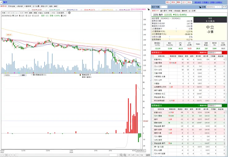
Task: Select the 20MA legend entry
Action: [72, 10]
